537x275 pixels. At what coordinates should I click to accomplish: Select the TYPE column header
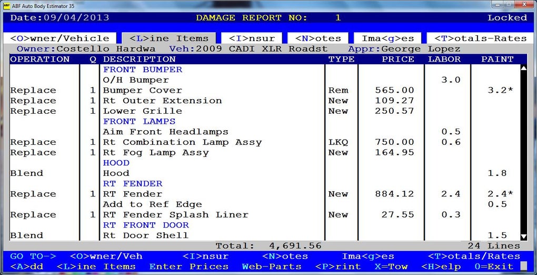tap(342, 60)
